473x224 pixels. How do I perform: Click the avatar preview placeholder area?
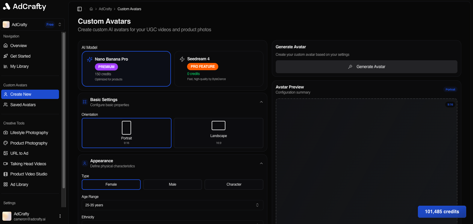click(366, 161)
